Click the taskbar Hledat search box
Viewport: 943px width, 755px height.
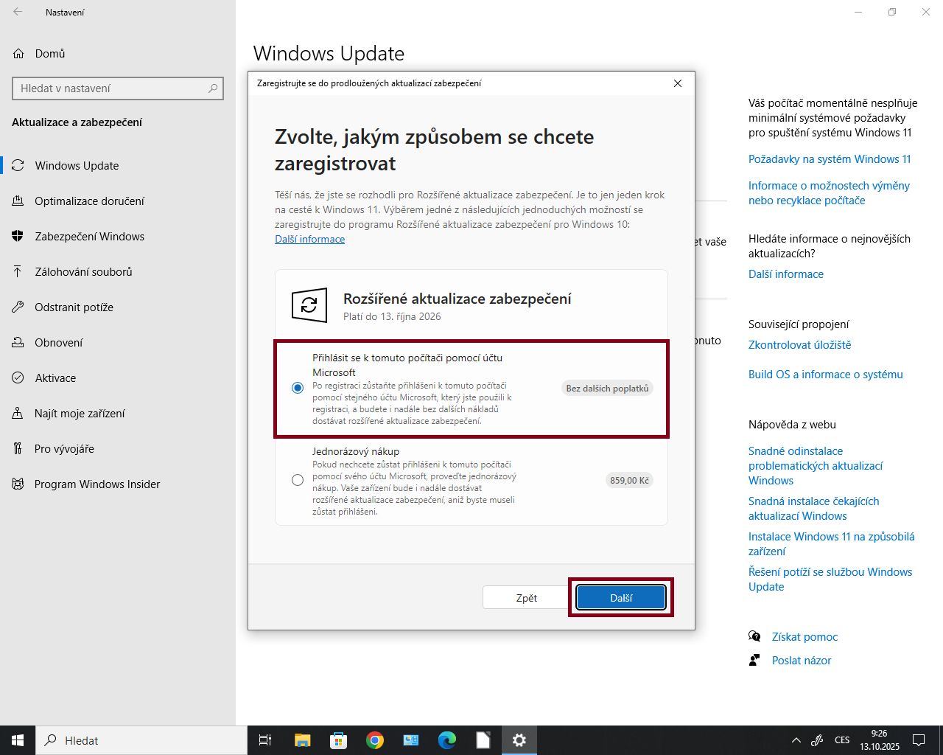tap(141, 740)
